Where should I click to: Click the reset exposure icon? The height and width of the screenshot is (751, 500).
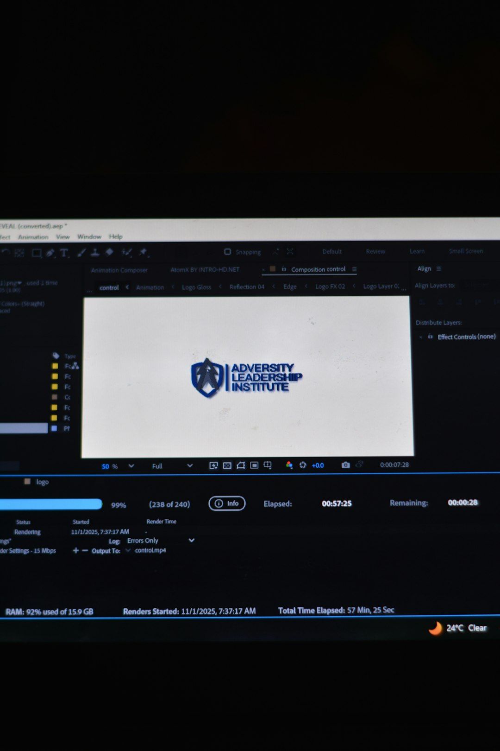(303, 465)
